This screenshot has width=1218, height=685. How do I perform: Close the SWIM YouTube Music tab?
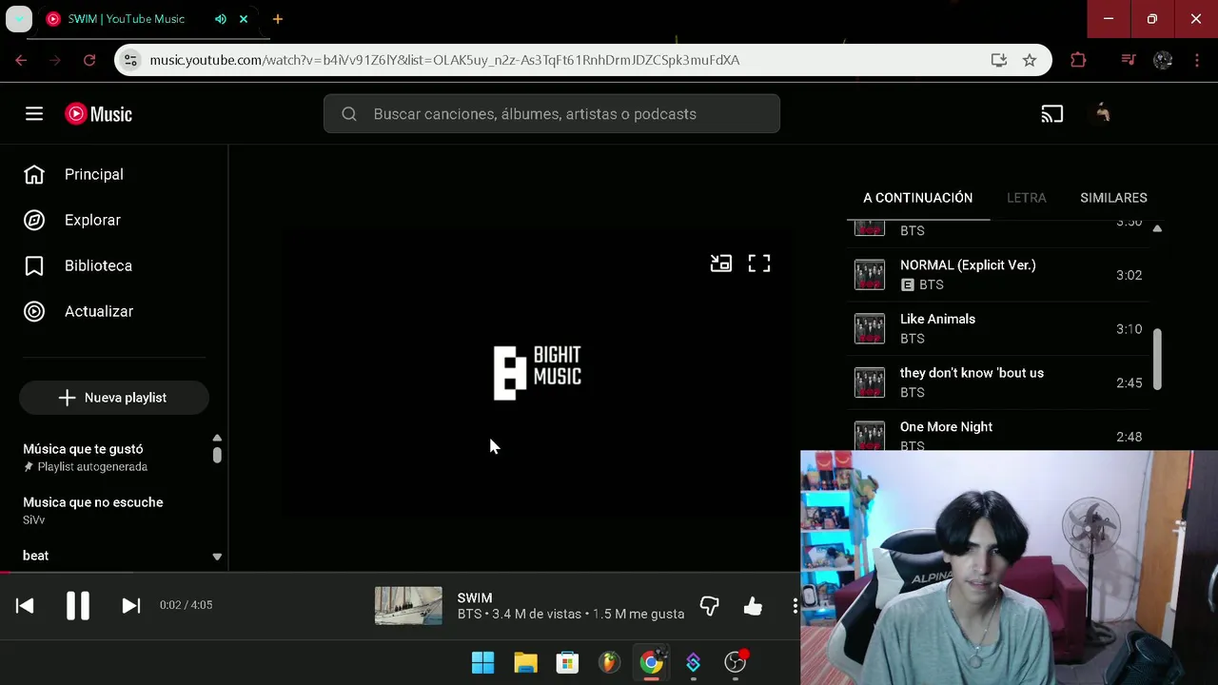(x=244, y=19)
